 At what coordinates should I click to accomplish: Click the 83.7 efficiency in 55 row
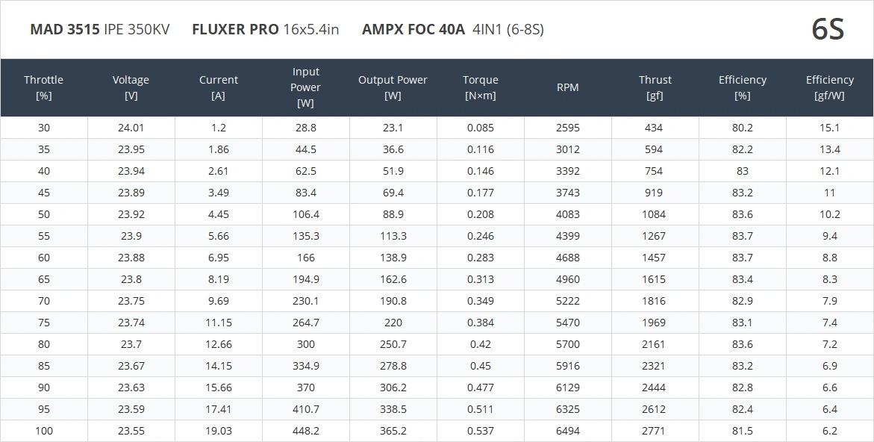743,236
